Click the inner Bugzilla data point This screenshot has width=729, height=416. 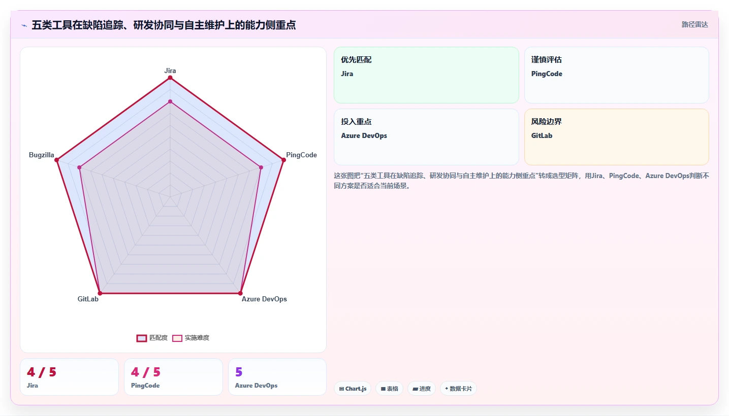pos(79,167)
